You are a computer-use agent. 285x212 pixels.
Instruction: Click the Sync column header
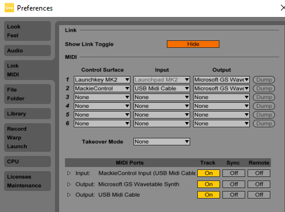coord(233,163)
